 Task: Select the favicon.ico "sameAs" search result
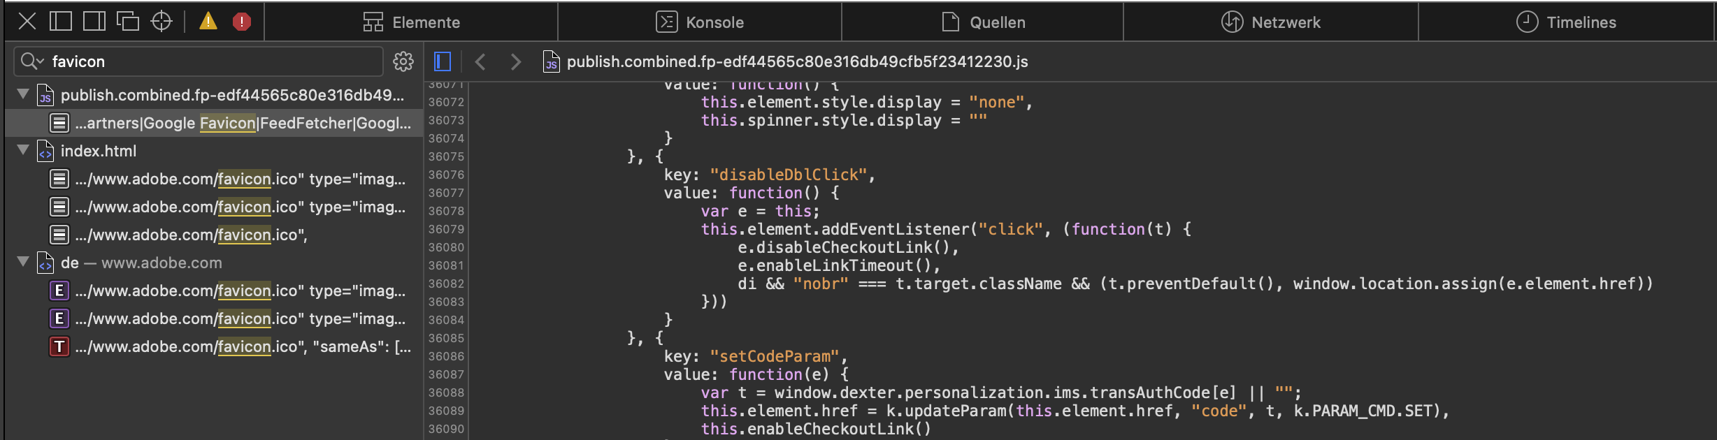point(243,346)
